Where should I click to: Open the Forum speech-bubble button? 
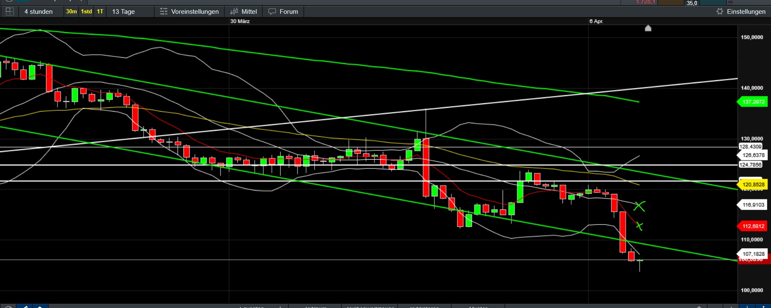pyautogui.click(x=283, y=12)
